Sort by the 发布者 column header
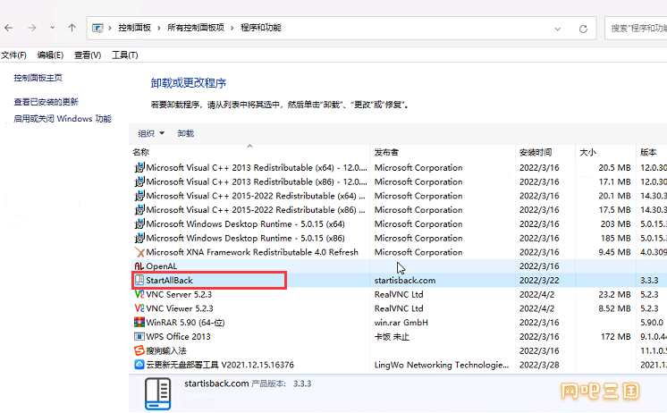667x413 pixels. coord(386,152)
